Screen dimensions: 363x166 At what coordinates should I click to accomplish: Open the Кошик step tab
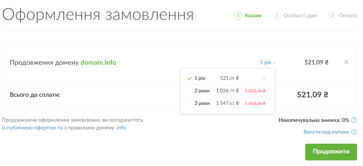point(253,16)
